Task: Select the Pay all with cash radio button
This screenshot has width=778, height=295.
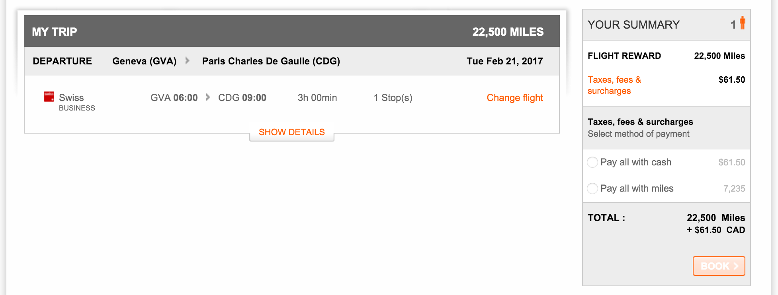Action: pyautogui.click(x=592, y=162)
